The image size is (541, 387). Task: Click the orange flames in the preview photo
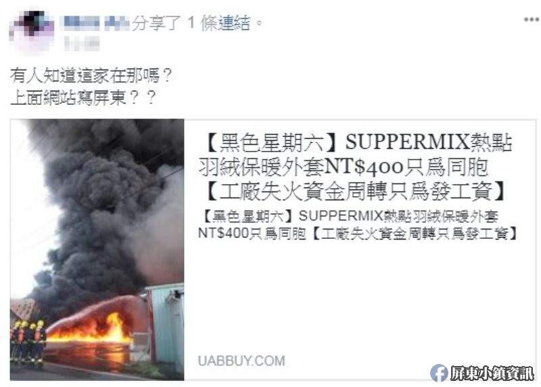[91, 330]
